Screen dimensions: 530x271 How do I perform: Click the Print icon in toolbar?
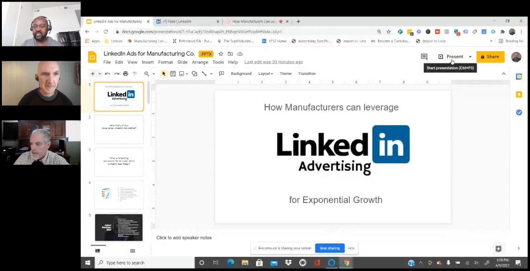(x=126, y=74)
